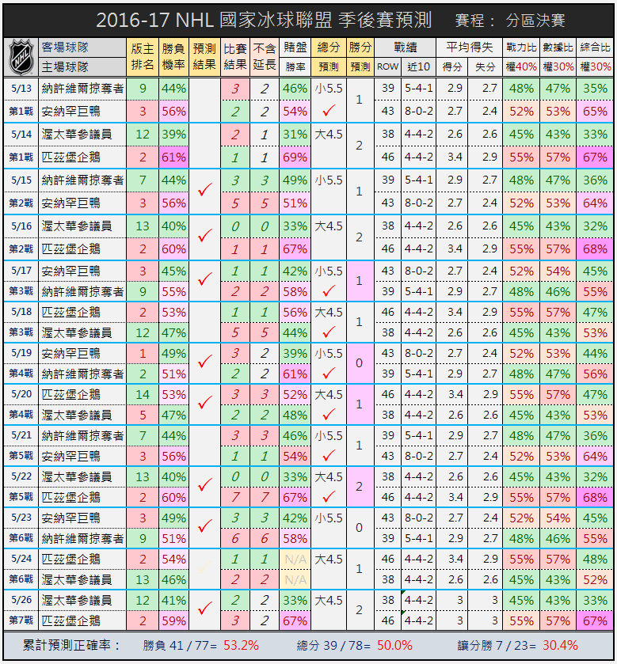617x664 pixels.
Task: Click the 50.0% total-points accuracy figure
Action: (394, 645)
